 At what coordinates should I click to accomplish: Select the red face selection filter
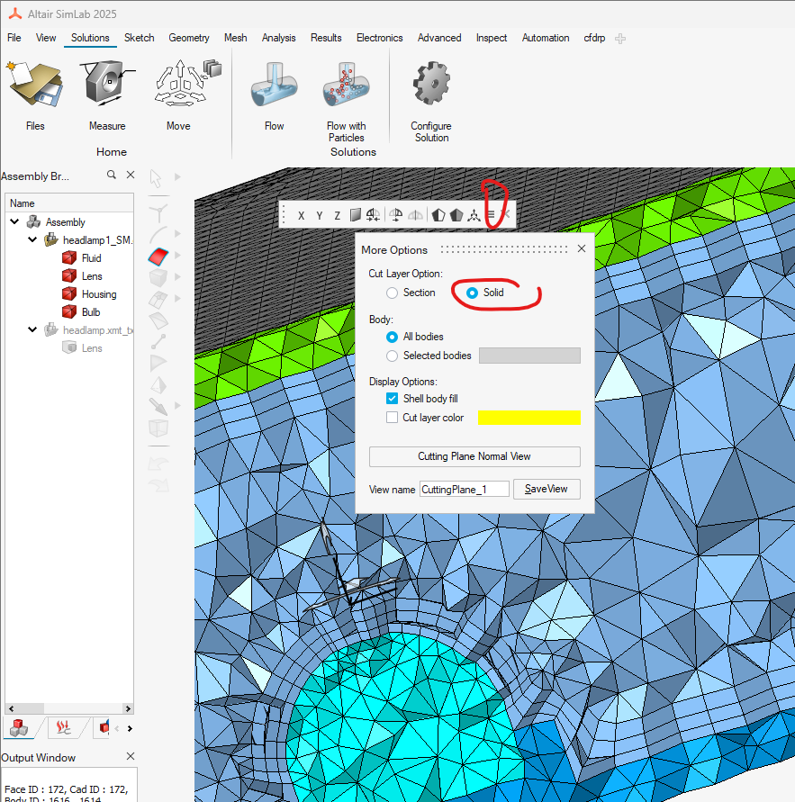[x=158, y=257]
